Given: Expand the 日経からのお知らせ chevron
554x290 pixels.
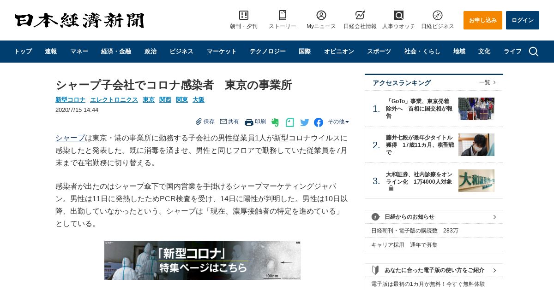Looking at the screenshot, I should coord(494,217).
